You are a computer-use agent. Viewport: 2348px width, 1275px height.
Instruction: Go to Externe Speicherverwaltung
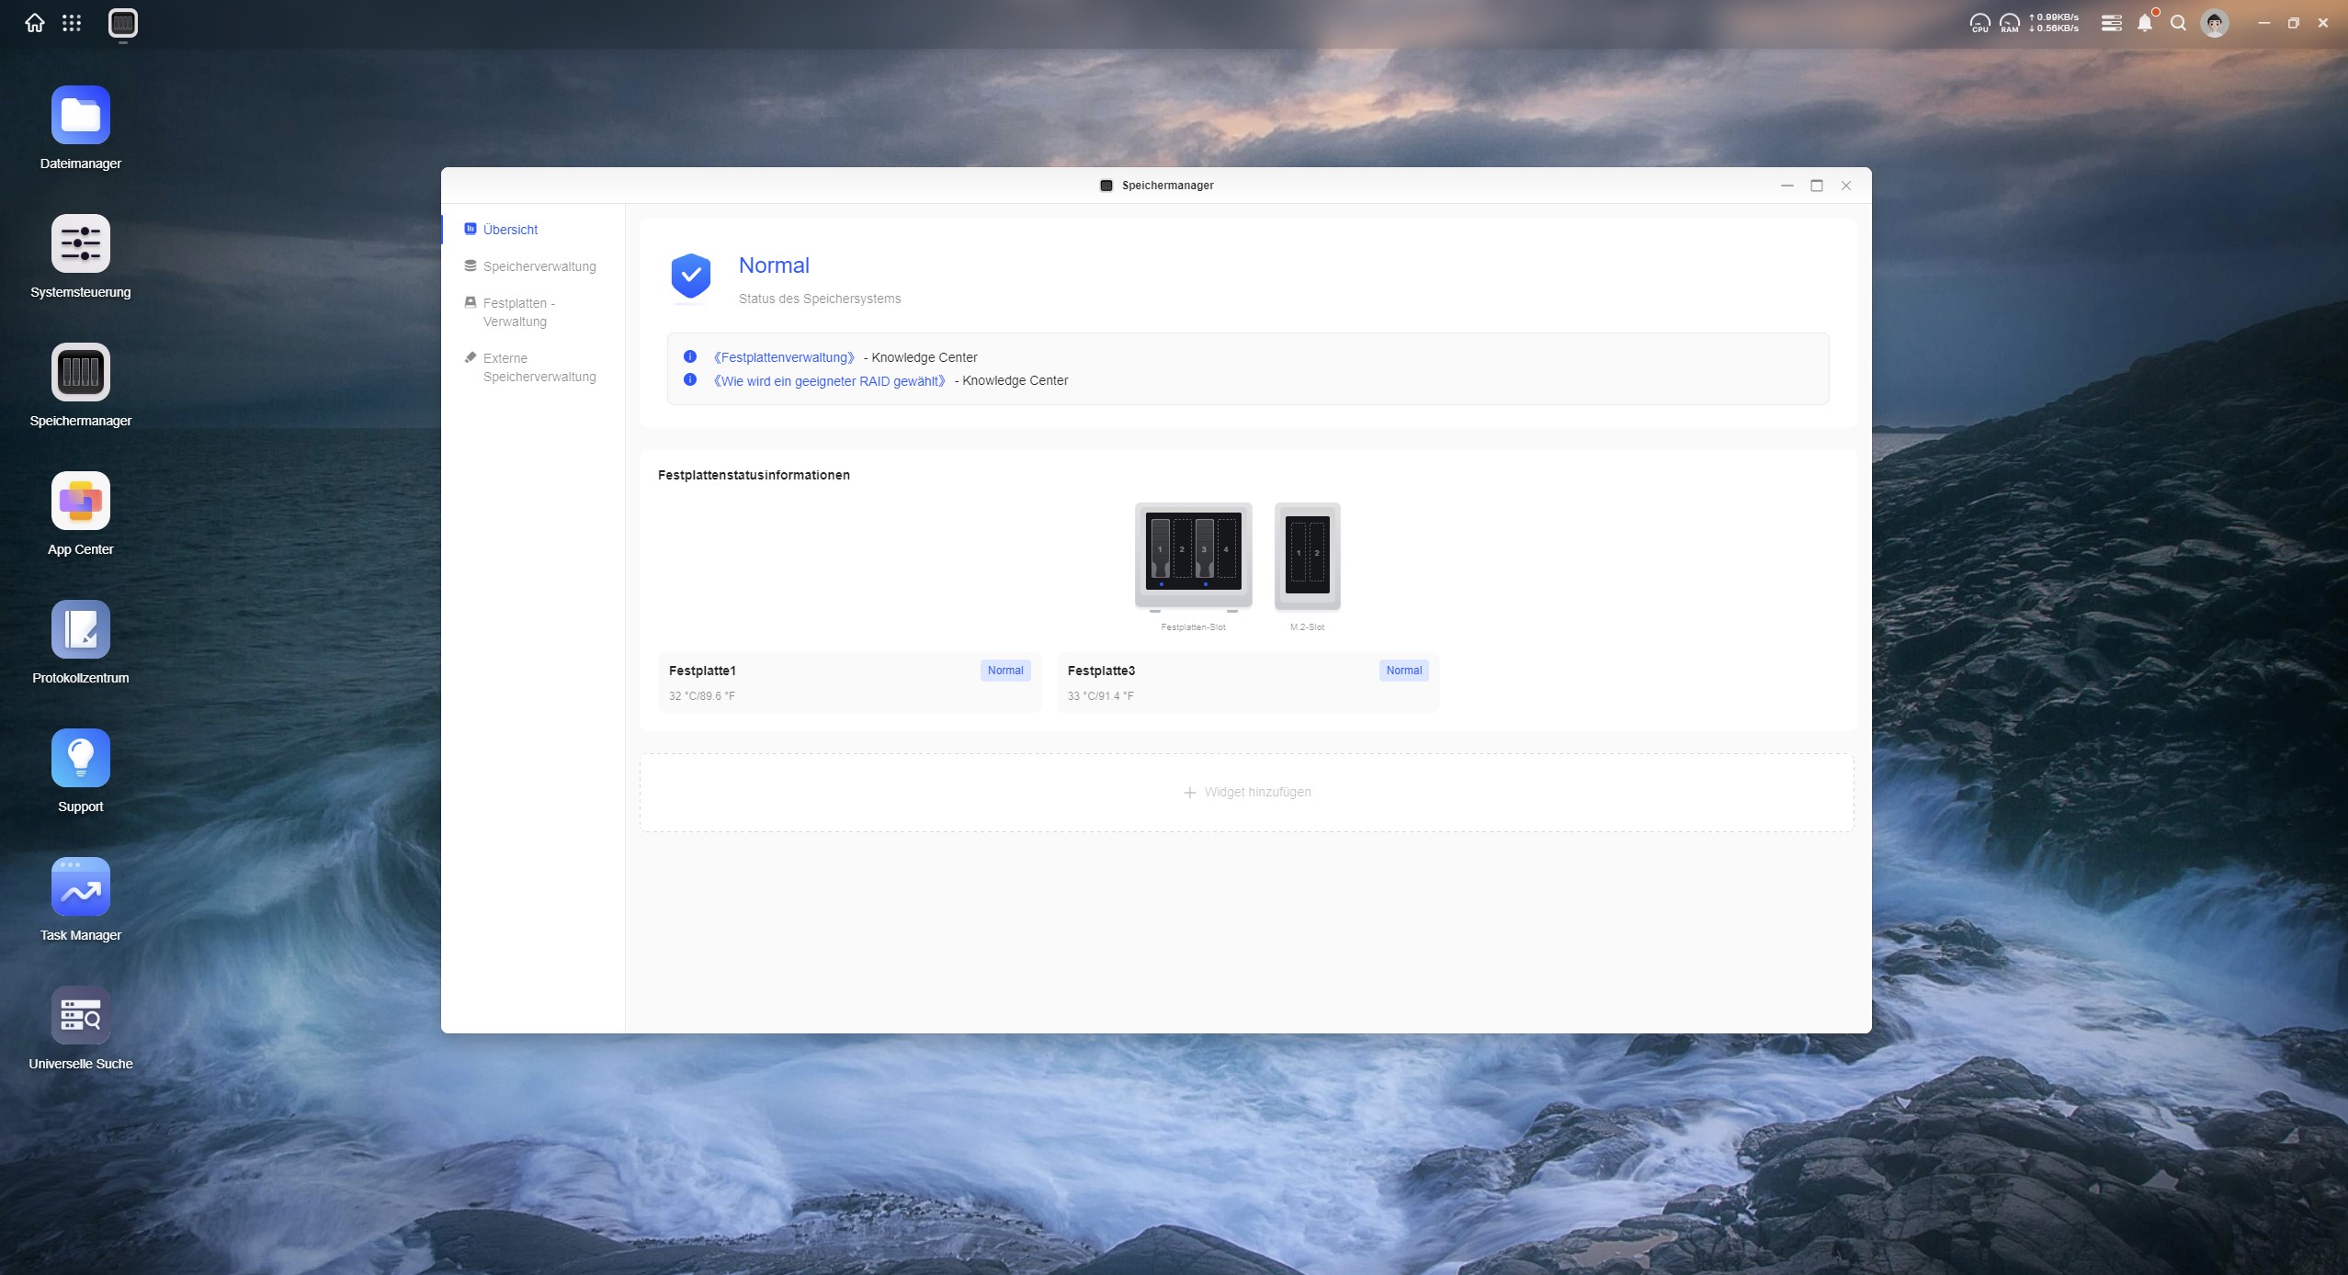pos(539,367)
